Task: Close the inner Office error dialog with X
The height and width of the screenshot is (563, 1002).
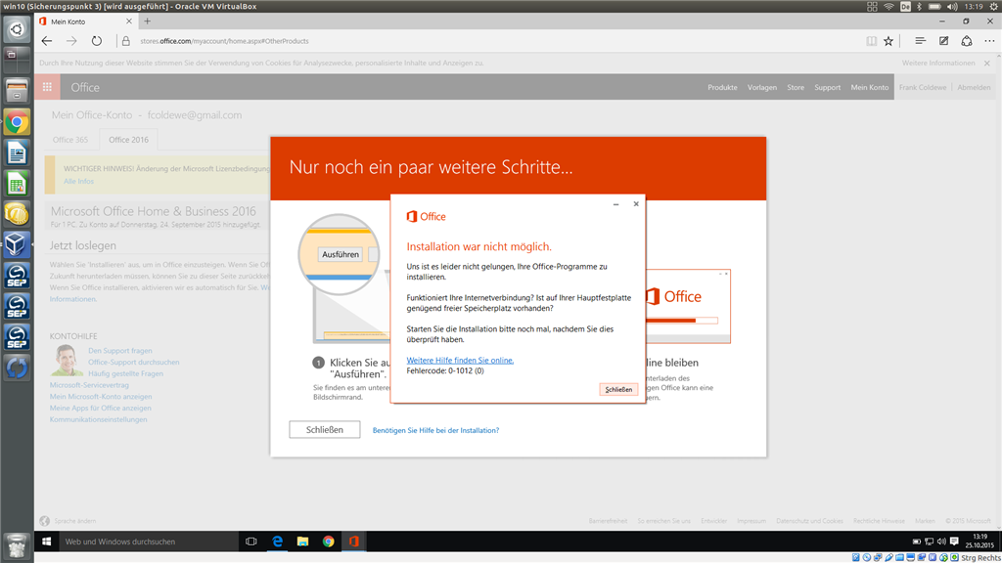Action: pyautogui.click(x=636, y=203)
